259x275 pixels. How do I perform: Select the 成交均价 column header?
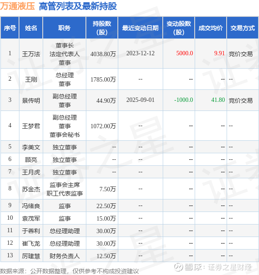coord(211,28)
